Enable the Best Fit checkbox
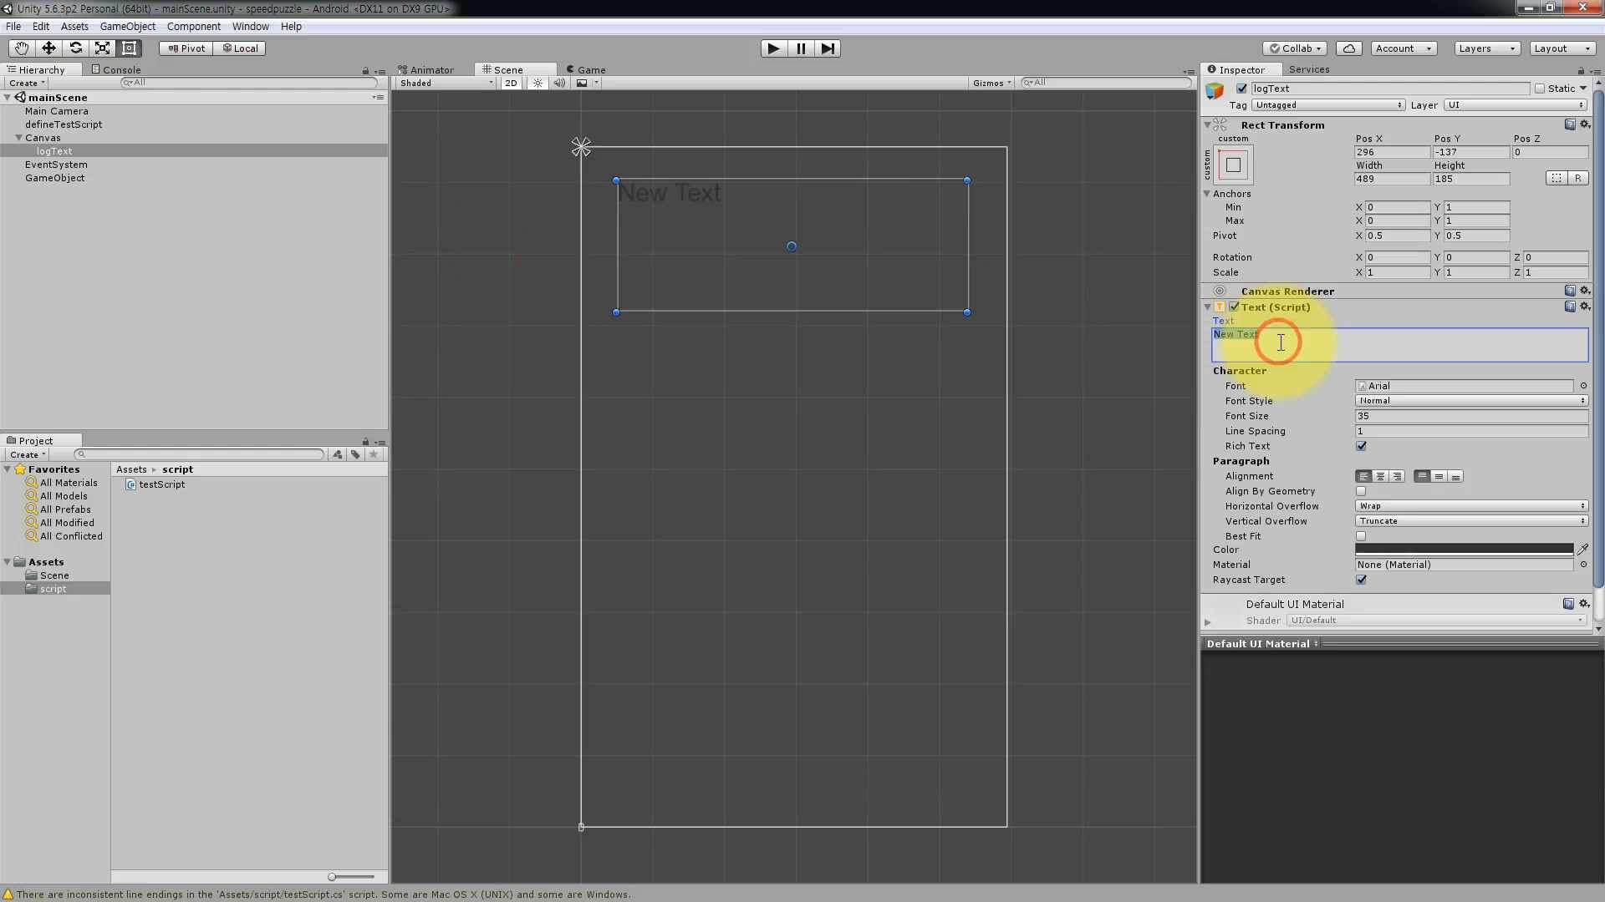Image resolution: width=1605 pixels, height=902 pixels. [x=1361, y=536]
